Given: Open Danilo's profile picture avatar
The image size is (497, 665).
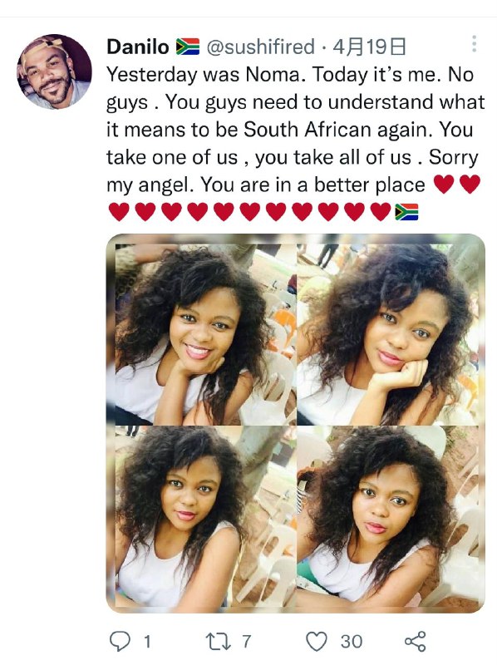Looking at the screenshot, I should 54,71.
